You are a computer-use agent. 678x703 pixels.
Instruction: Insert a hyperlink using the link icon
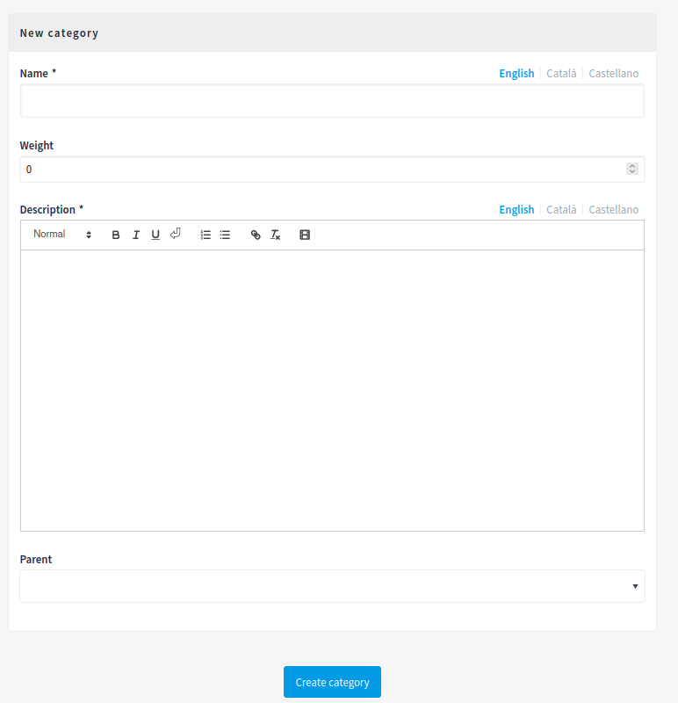[x=256, y=235]
